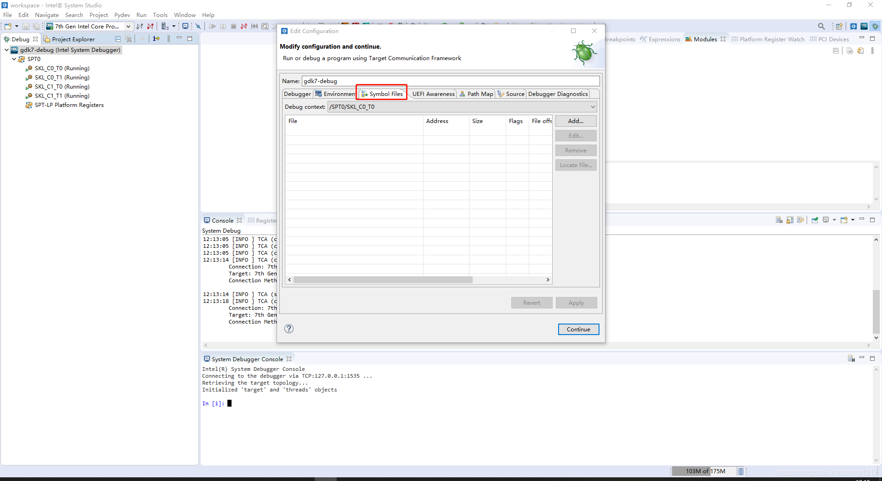This screenshot has width=882, height=481.
Task: Click Collapse All icon in Modules view
Action: coord(836,50)
